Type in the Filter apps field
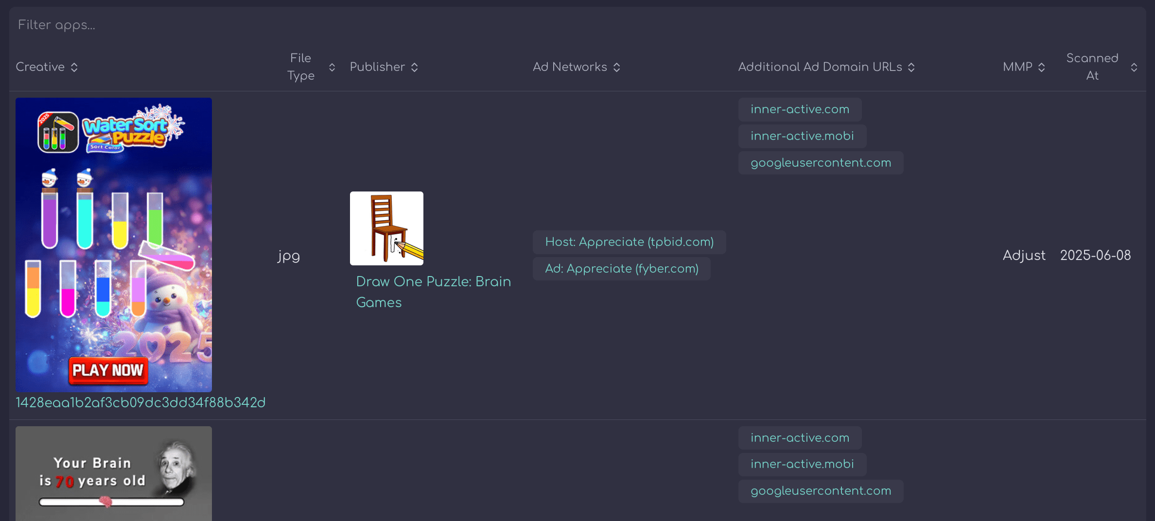Viewport: 1155px width, 521px height. click(292, 25)
